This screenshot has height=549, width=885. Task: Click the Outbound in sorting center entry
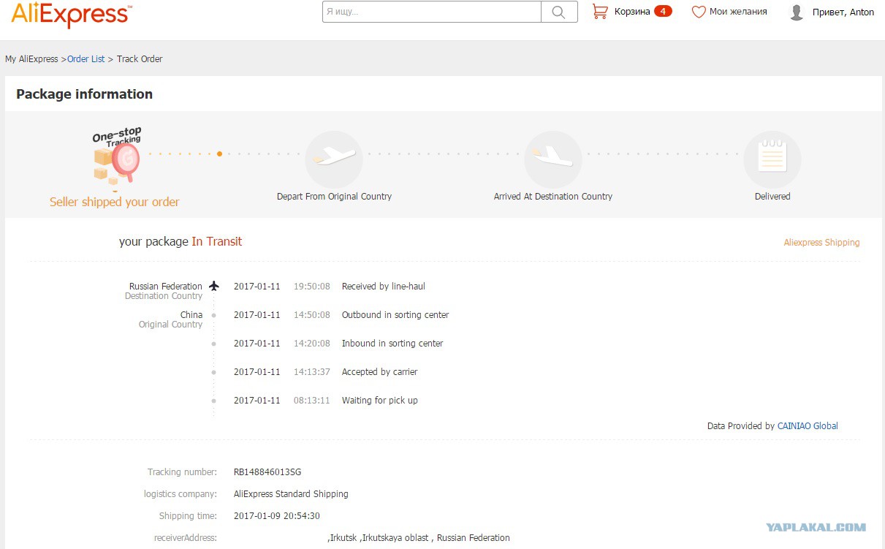click(x=395, y=315)
